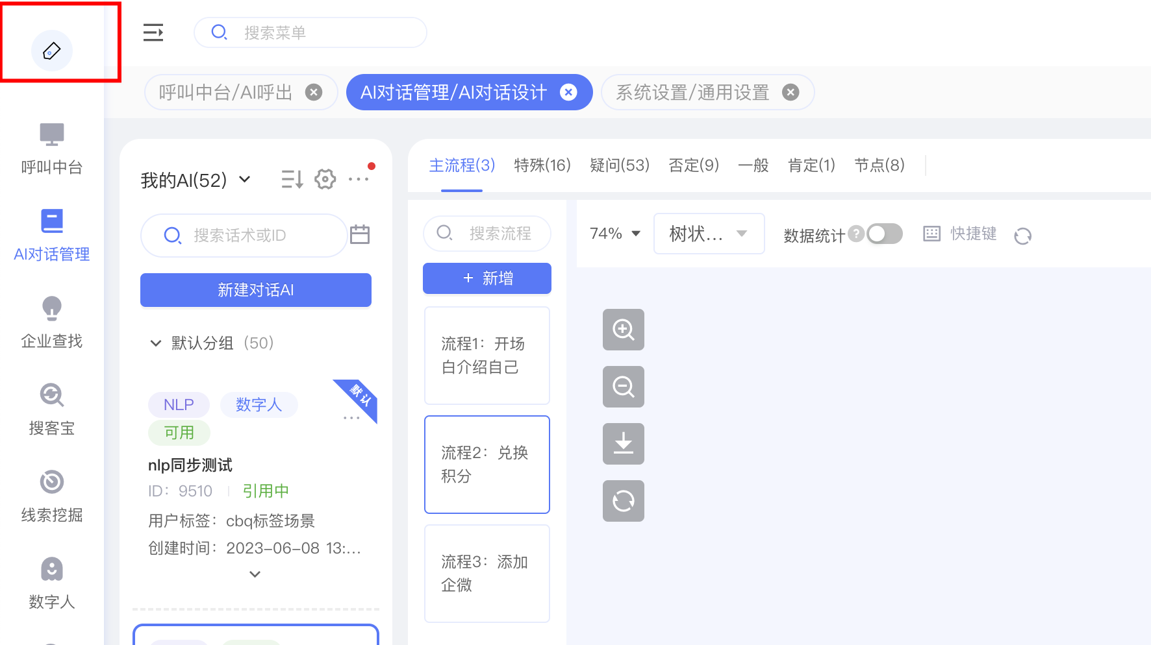Viewport: 1151px width, 645px height.
Task: Select 流程2: 兑换积分 flow card
Action: pyautogui.click(x=487, y=465)
